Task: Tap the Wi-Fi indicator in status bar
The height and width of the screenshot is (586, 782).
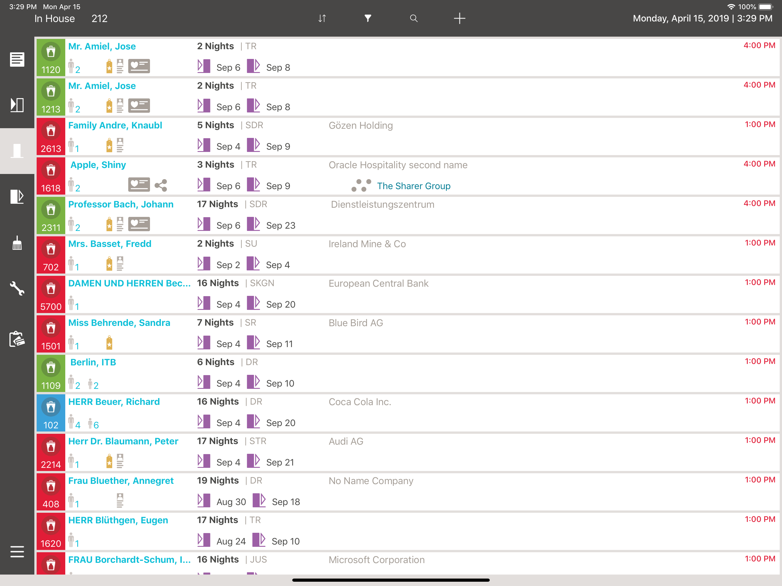Action: [x=731, y=7]
